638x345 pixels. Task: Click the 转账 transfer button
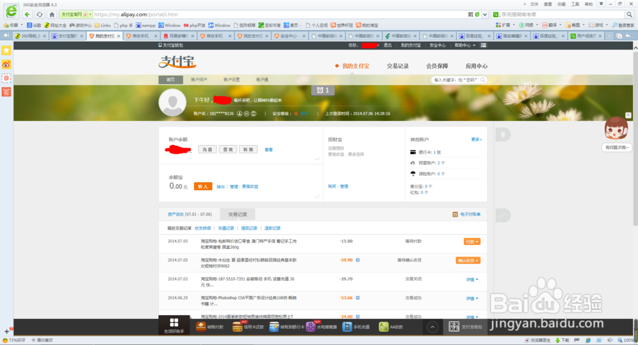[x=248, y=150]
